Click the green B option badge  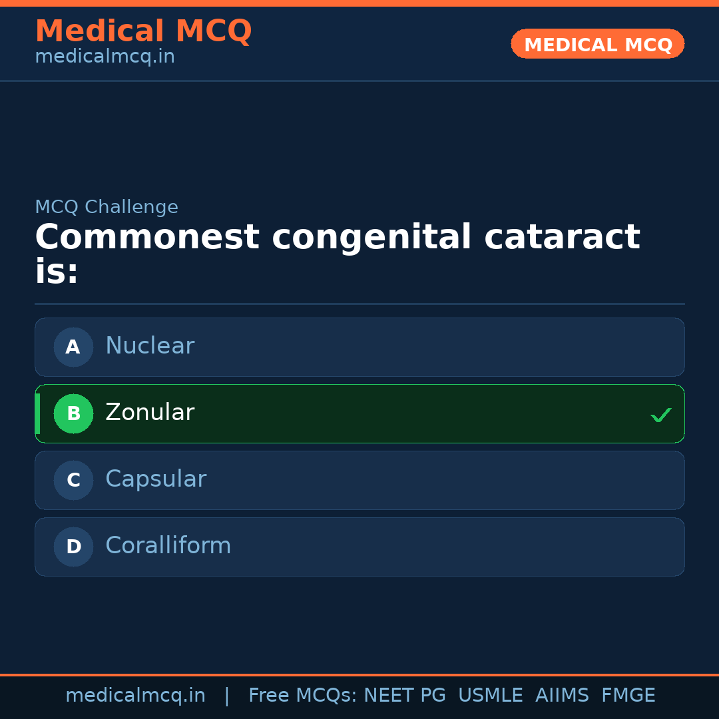point(73,413)
